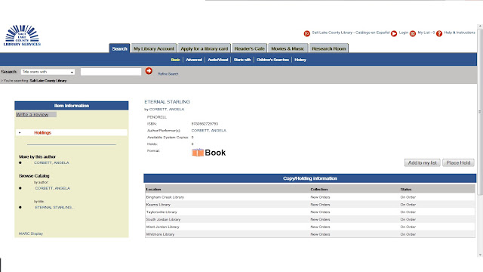483x272 pixels.
Task: Open the Research Room tab
Action: point(329,48)
